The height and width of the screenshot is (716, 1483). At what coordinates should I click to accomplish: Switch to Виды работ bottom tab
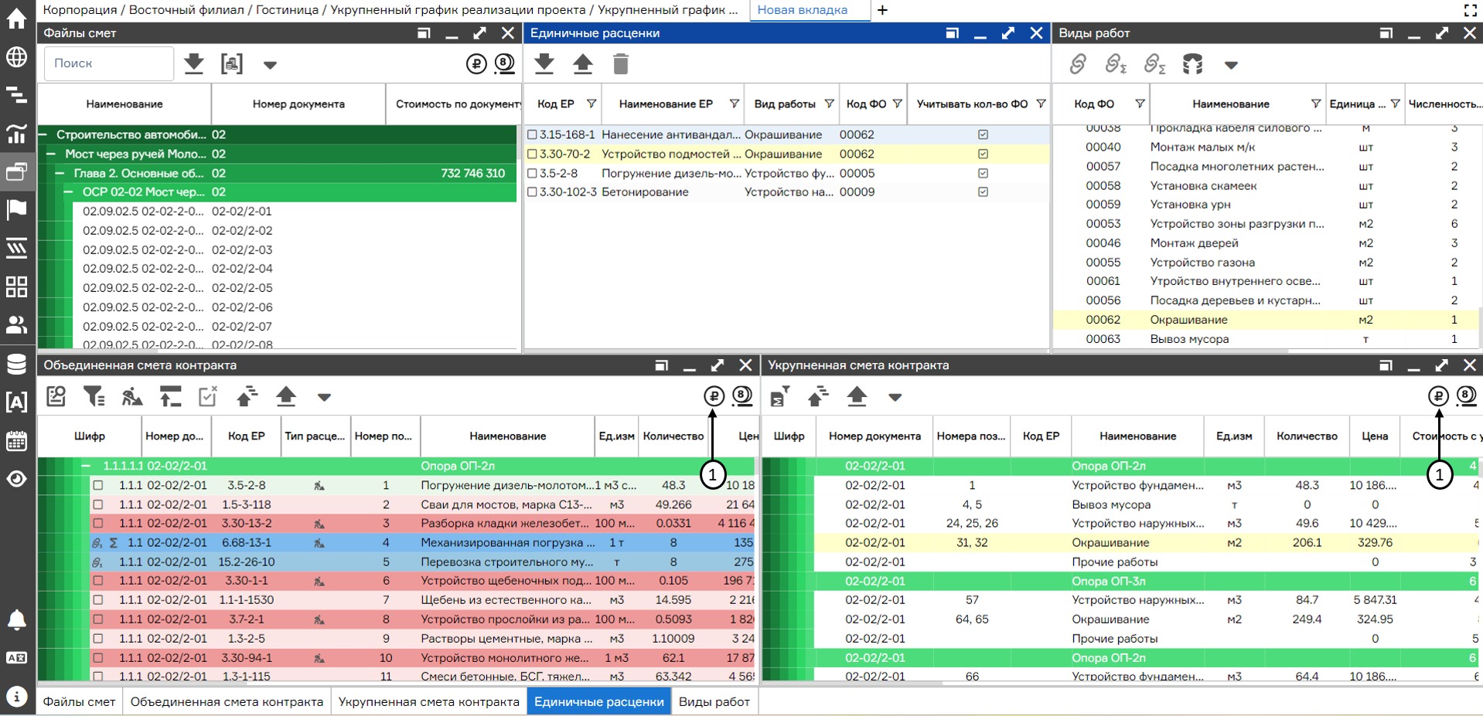714,701
